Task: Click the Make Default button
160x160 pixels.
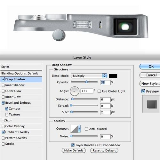Action: 74,150
